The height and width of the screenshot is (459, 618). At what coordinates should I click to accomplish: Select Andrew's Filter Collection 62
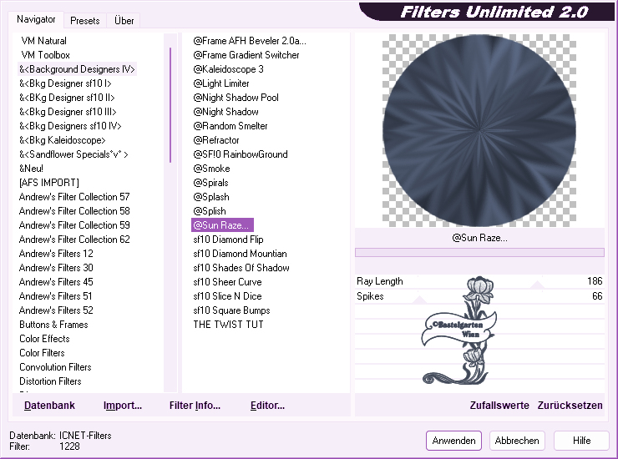tap(74, 240)
